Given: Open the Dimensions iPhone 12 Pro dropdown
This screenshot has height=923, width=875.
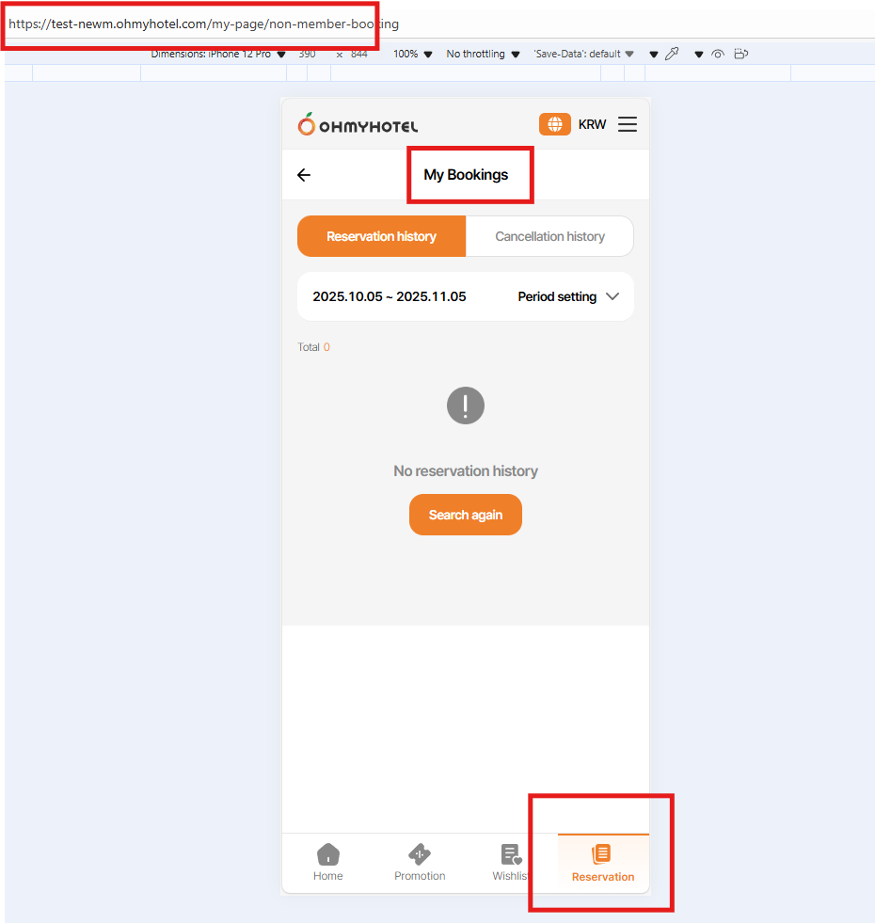Looking at the screenshot, I should point(218,55).
